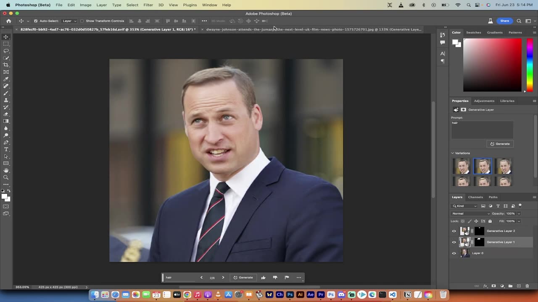Enable Show Transform Controls checkbox

click(x=82, y=21)
